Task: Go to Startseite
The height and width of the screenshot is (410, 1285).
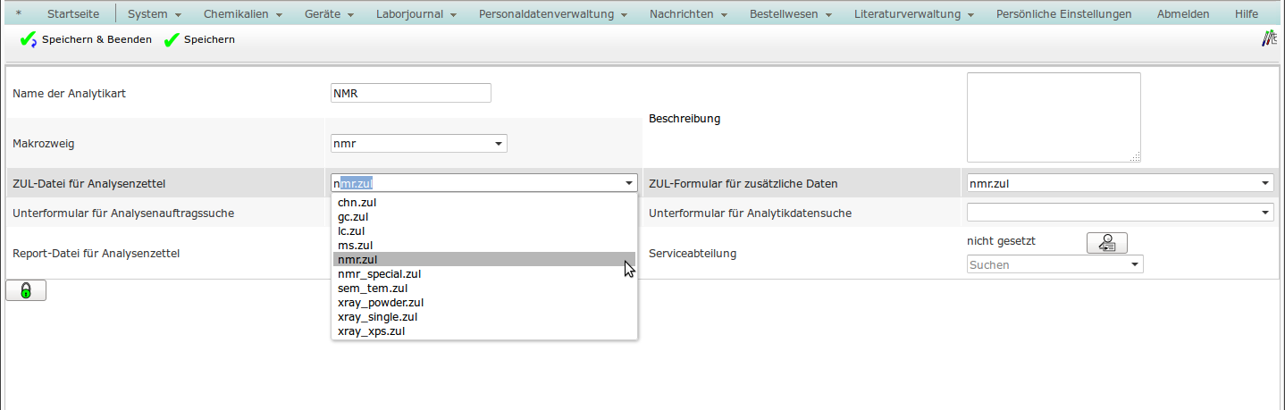Action: click(73, 14)
